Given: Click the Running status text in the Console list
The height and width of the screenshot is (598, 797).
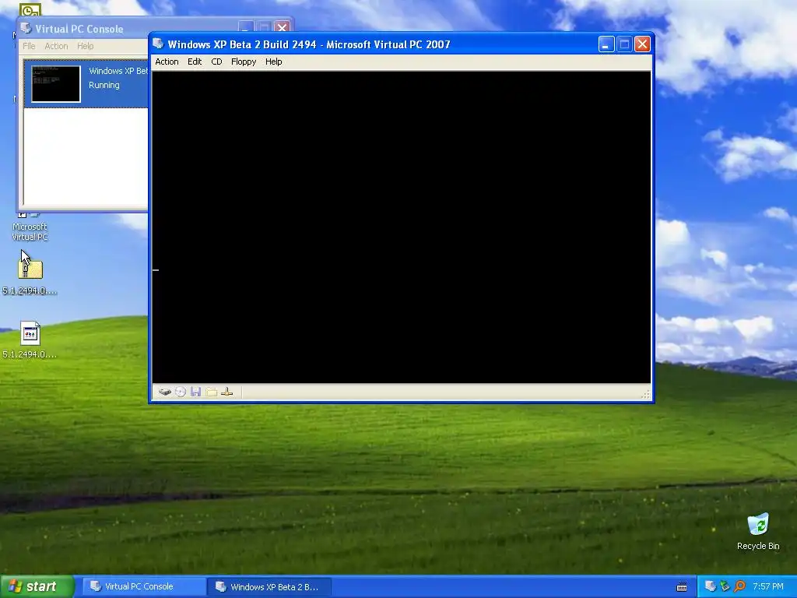Looking at the screenshot, I should 104,85.
